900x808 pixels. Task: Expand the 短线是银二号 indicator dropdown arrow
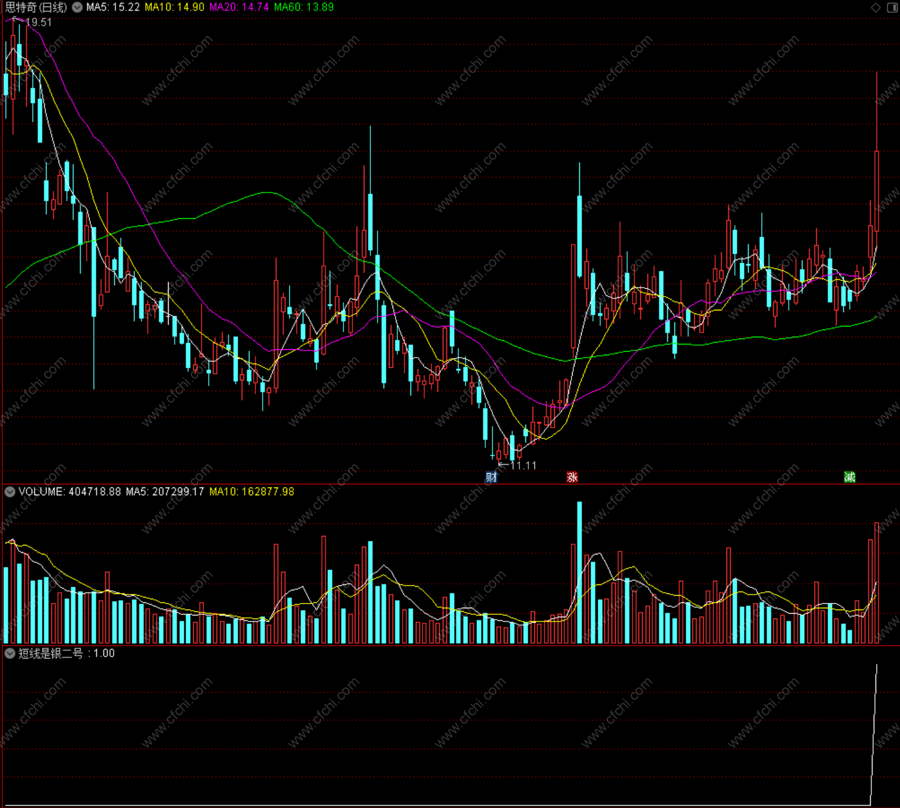[x=10, y=654]
